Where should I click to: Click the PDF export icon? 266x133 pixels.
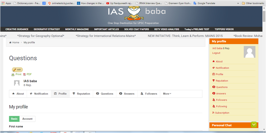coord(24,75)
